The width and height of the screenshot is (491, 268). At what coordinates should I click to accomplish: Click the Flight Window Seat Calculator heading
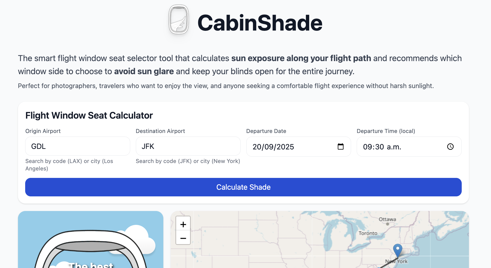89,116
